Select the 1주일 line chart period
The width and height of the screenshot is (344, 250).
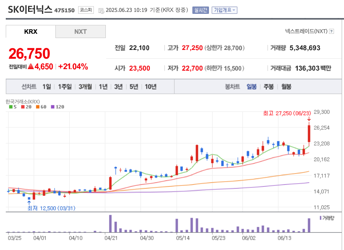[x=65, y=87]
